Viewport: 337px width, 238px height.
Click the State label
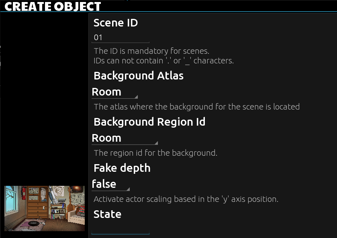coord(107,214)
